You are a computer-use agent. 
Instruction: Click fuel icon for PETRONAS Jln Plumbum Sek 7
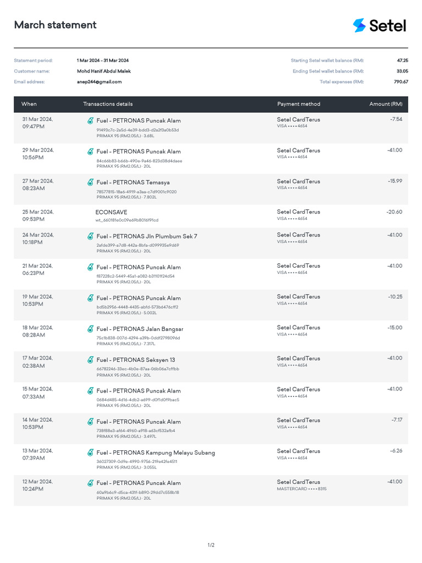coord(91,236)
